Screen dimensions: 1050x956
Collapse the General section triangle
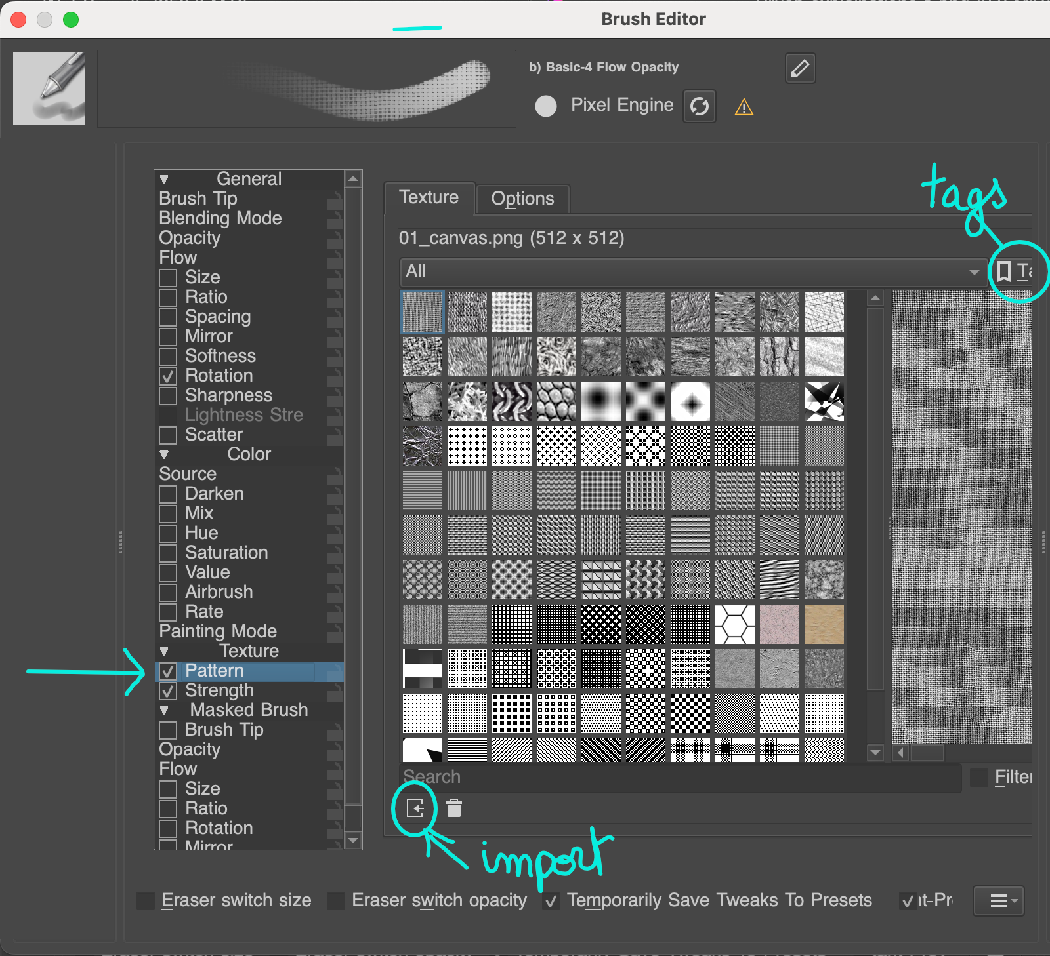point(164,179)
